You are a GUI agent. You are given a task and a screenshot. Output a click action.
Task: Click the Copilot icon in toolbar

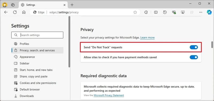pos(209,12)
